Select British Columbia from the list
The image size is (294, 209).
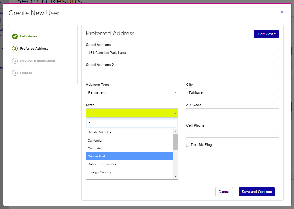pos(129,132)
